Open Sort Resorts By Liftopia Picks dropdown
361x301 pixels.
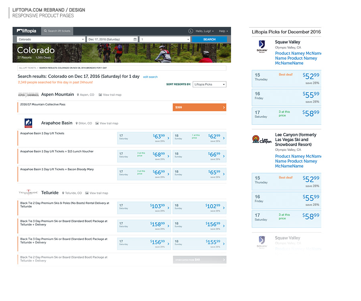pyautogui.click(x=209, y=84)
